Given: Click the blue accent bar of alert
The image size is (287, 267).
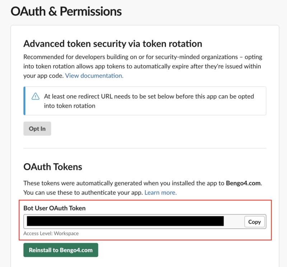Looking at the screenshot, I should pyautogui.click(x=24, y=101).
